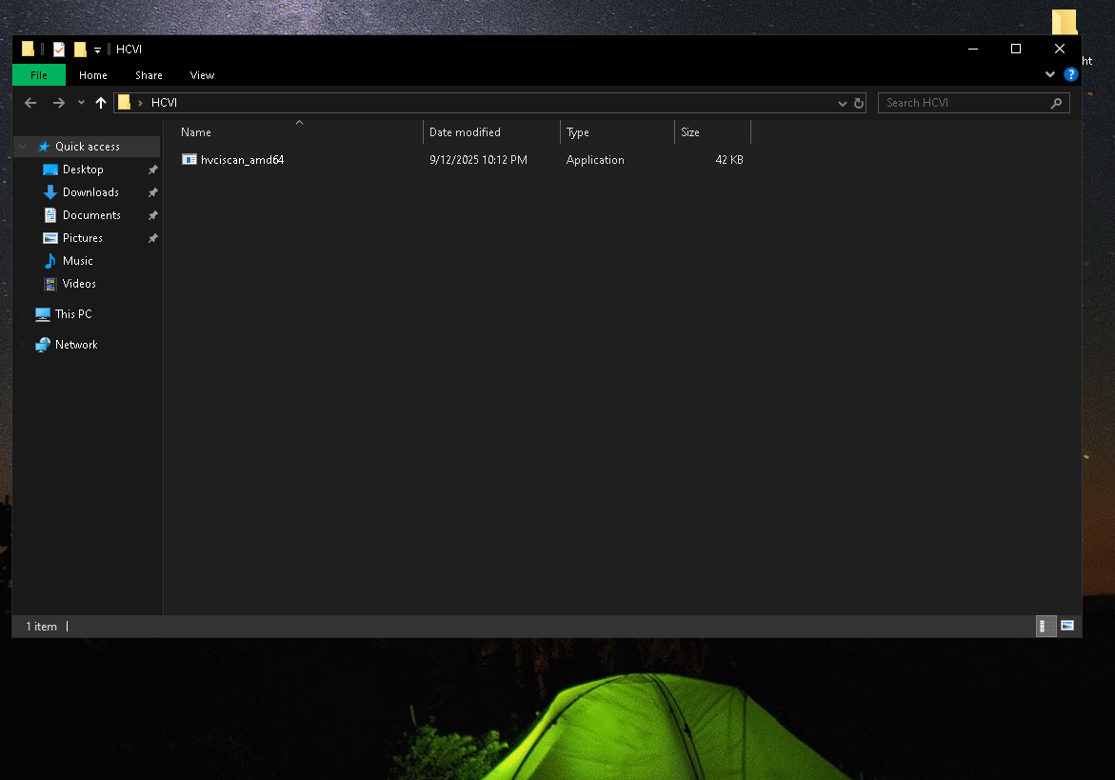
Task: Click the Network globe icon
Action: tap(43, 344)
